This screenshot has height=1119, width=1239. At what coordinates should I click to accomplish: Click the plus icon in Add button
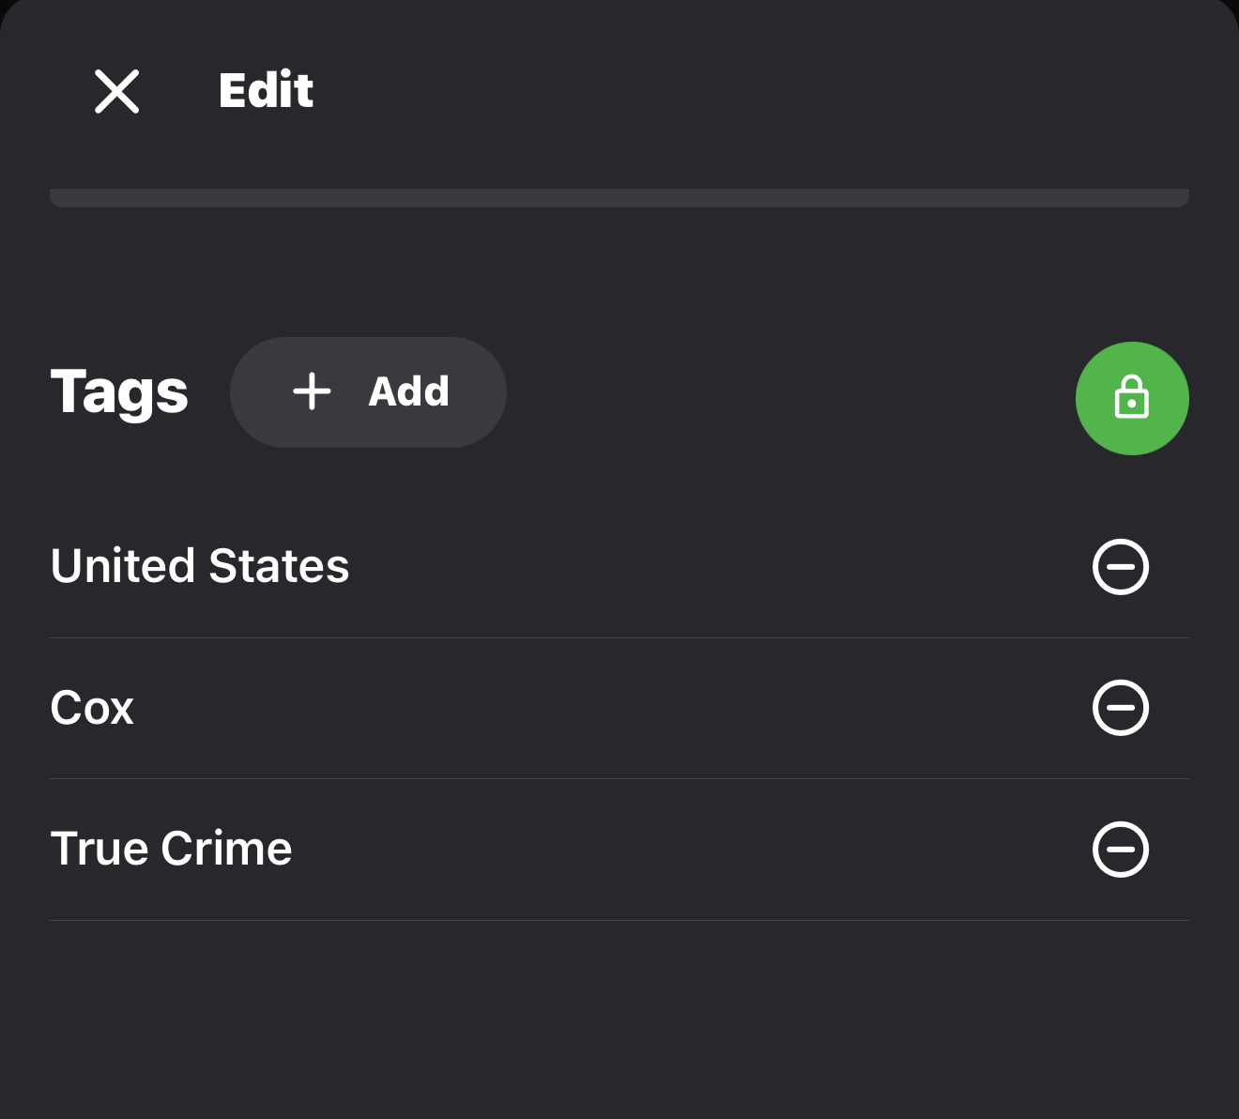click(x=312, y=391)
